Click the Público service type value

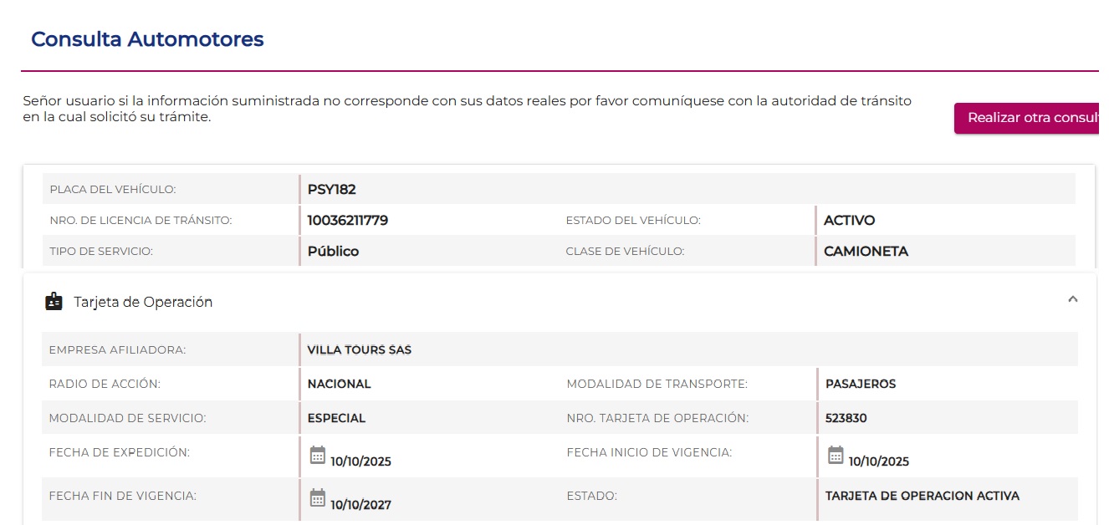pyautogui.click(x=333, y=251)
